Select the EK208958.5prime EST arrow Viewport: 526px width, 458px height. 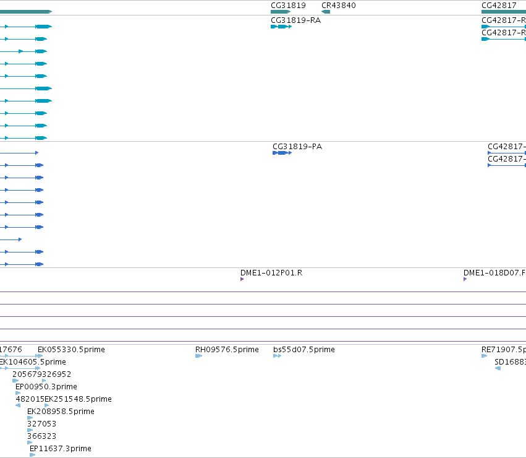[x=30, y=418]
